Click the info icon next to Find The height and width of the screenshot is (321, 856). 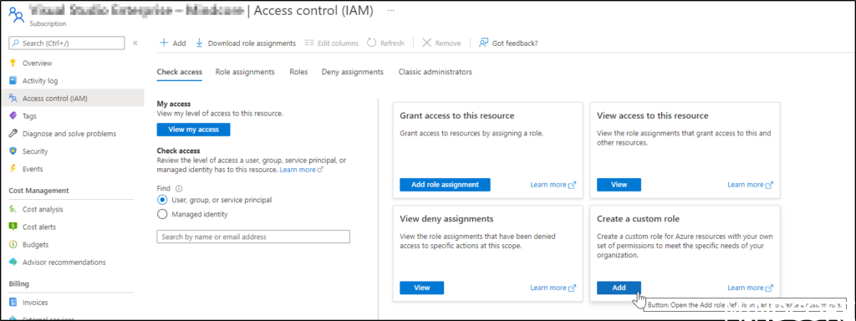[179, 188]
